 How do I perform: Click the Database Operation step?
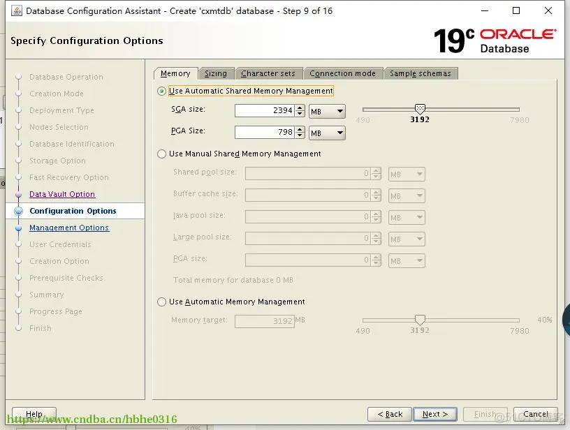[66, 77]
